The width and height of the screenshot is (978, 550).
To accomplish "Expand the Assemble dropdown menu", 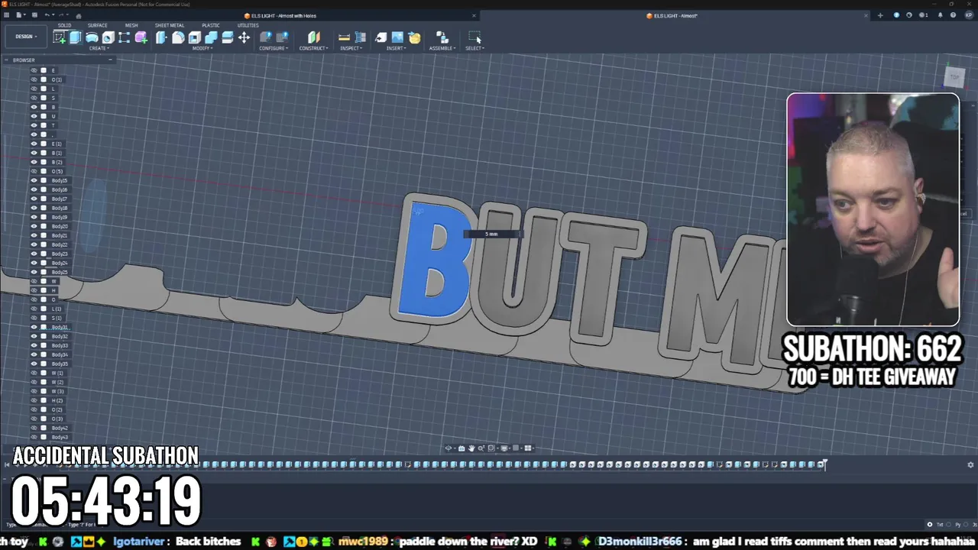I will tap(442, 48).
